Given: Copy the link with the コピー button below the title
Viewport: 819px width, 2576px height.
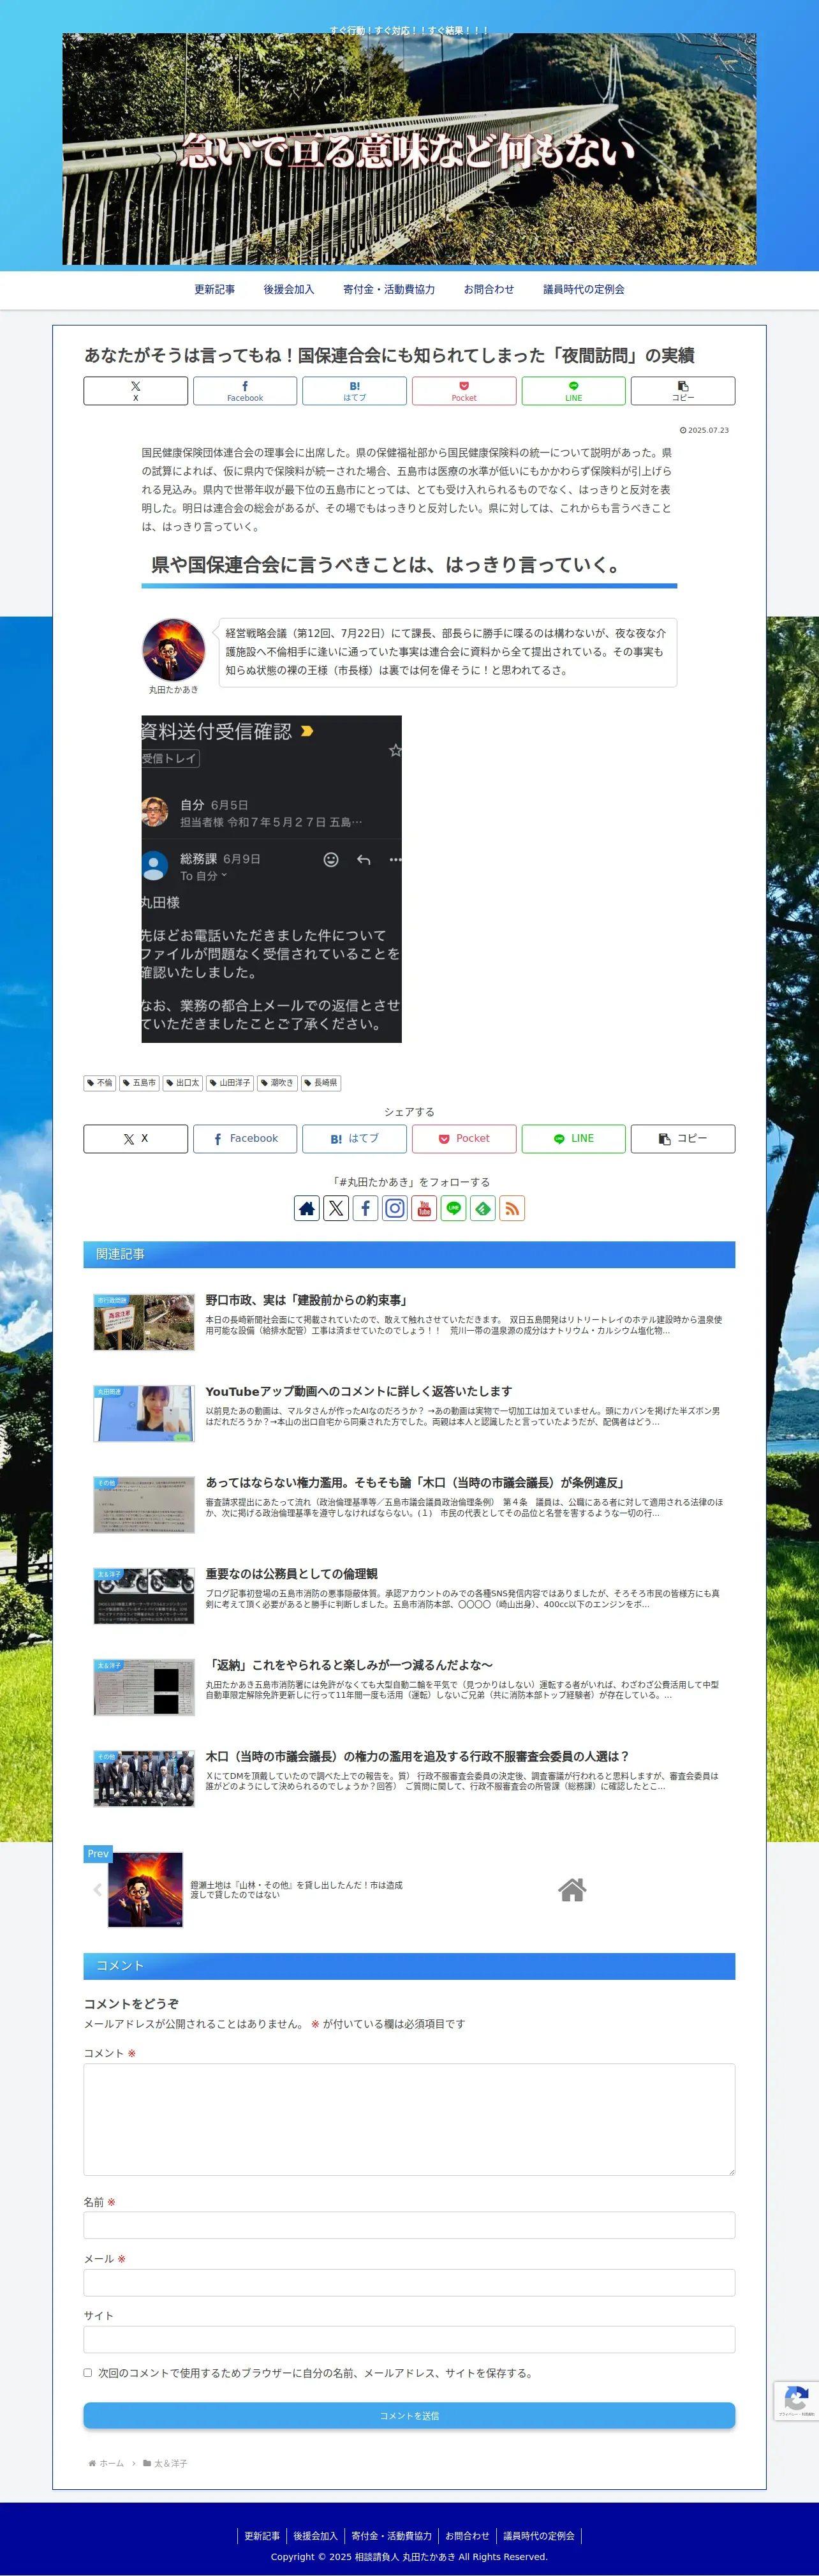Looking at the screenshot, I should tap(683, 390).
